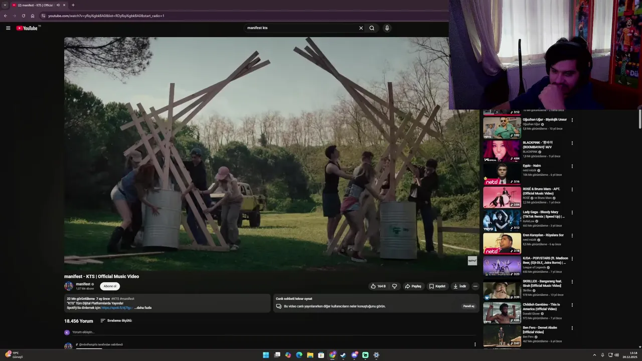The height and width of the screenshot is (361, 642).
Task: Open the tab search dropdown arrow
Action: tap(5, 5)
